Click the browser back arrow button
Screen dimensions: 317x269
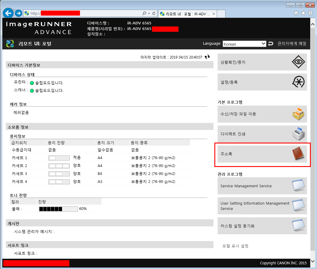[8, 13]
